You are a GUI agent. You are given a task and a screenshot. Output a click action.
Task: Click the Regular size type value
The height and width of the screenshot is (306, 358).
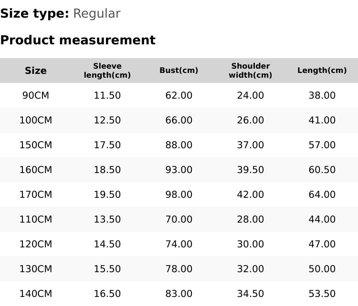pos(96,13)
